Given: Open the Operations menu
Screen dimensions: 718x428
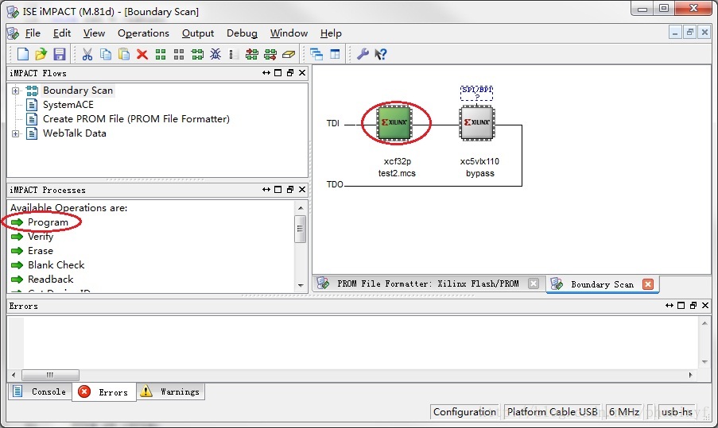Looking at the screenshot, I should click(x=143, y=33).
